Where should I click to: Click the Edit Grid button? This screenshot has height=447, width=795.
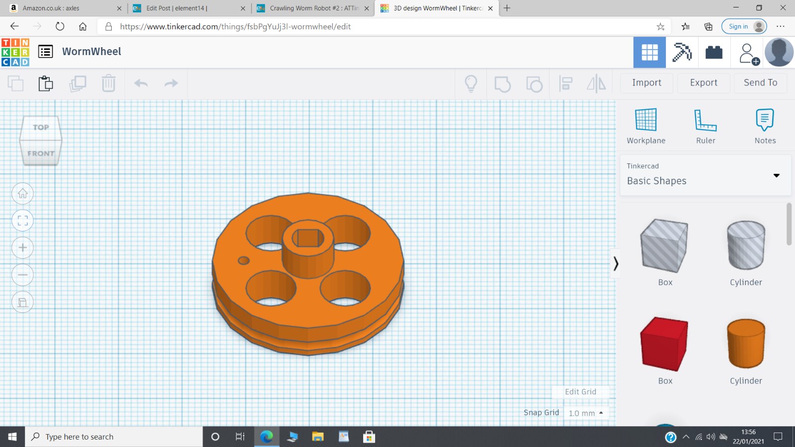(580, 392)
